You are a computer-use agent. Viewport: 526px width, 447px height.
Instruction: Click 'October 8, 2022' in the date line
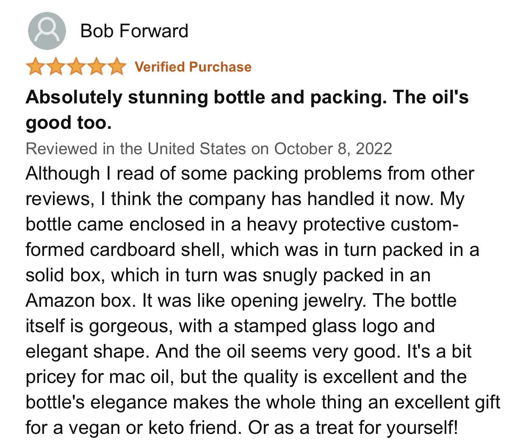[333, 149]
